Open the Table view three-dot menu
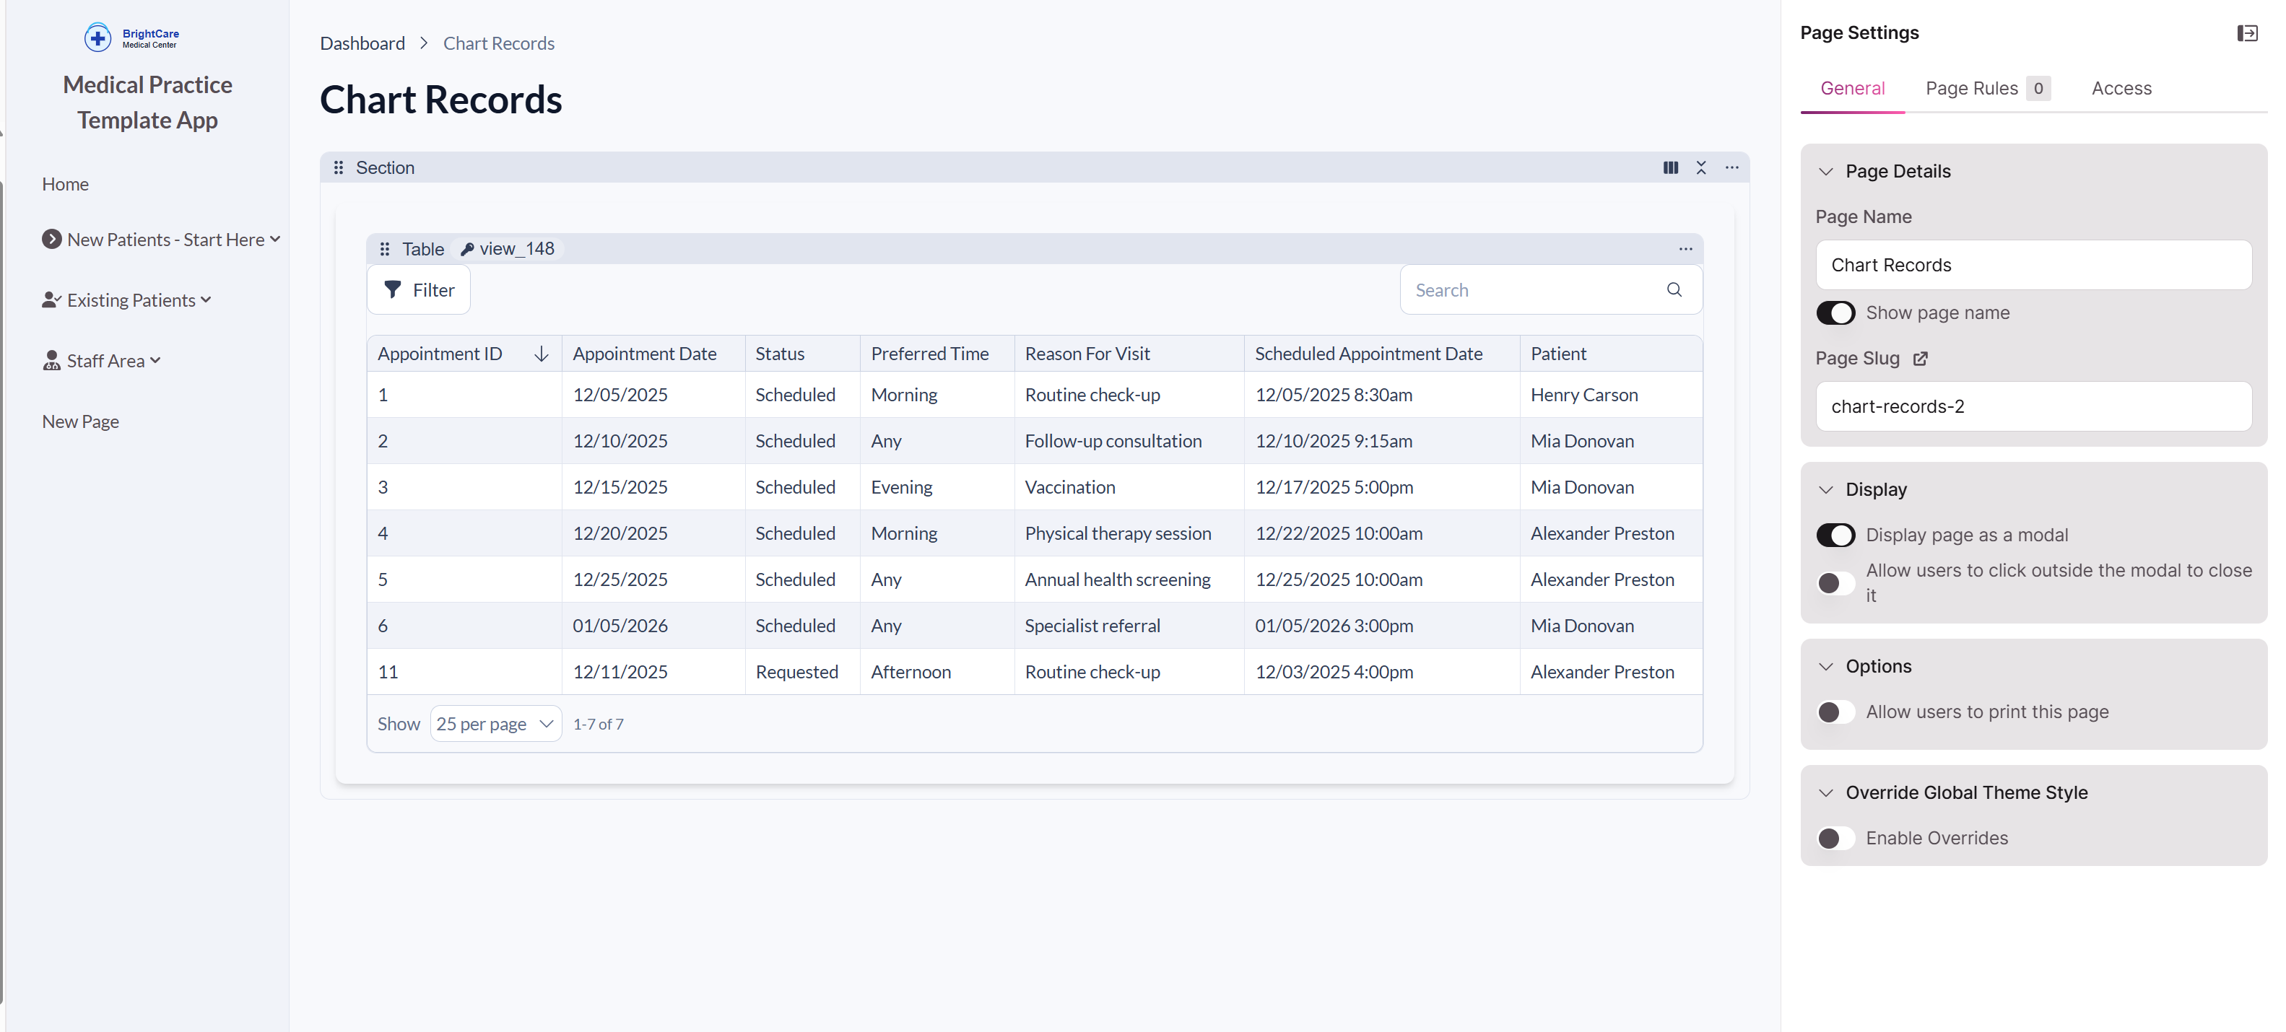2286x1032 pixels. (x=1685, y=249)
